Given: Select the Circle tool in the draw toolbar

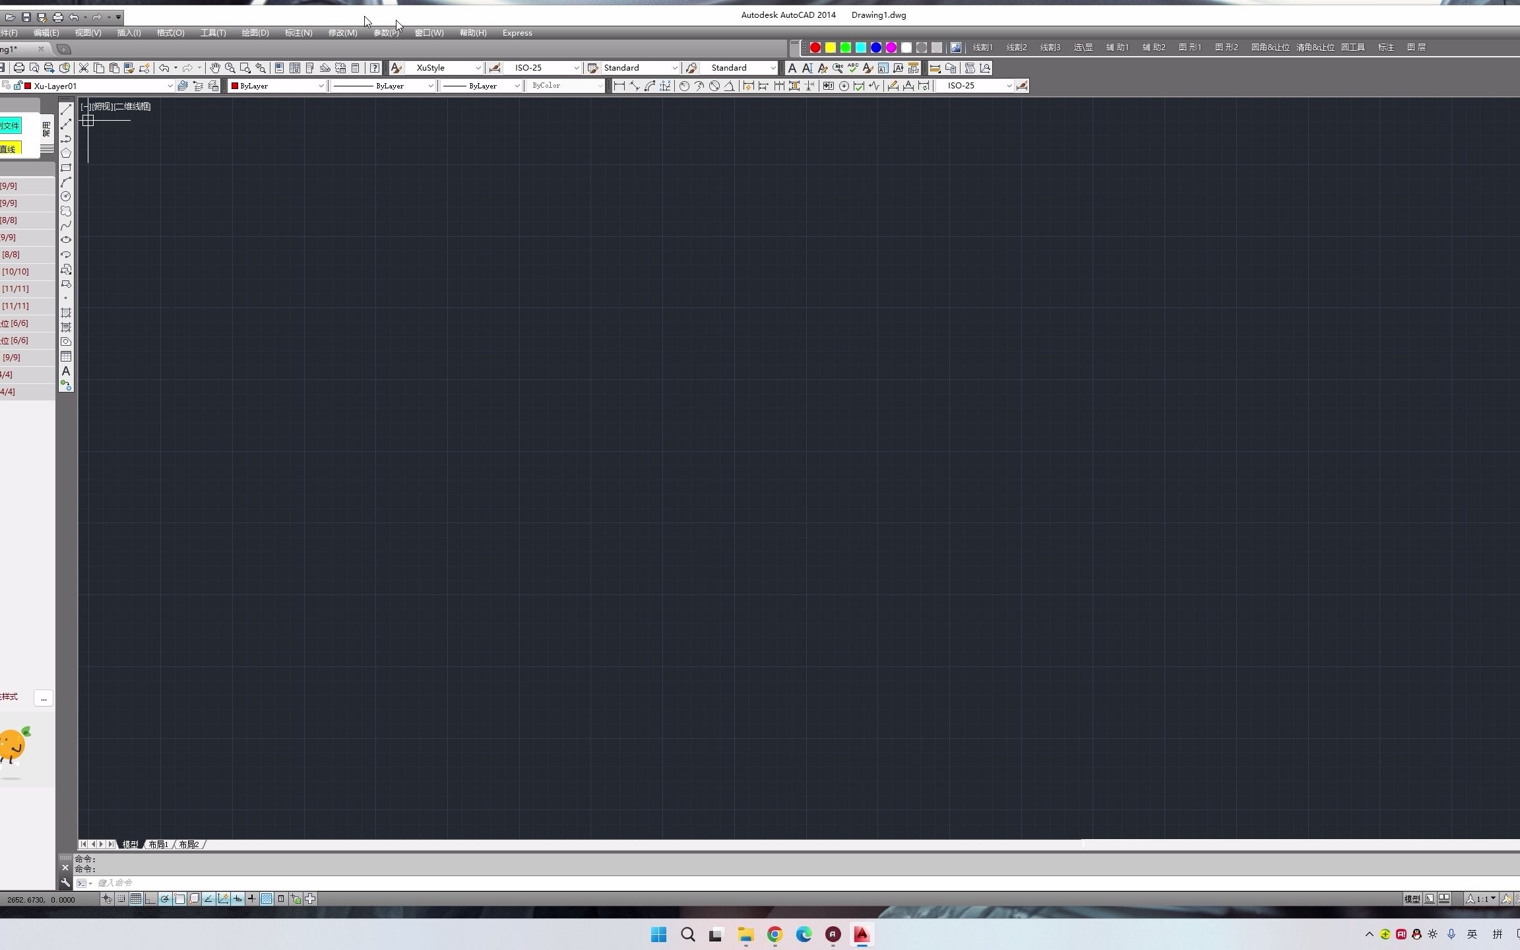Looking at the screenshot, I should (66, 197).
